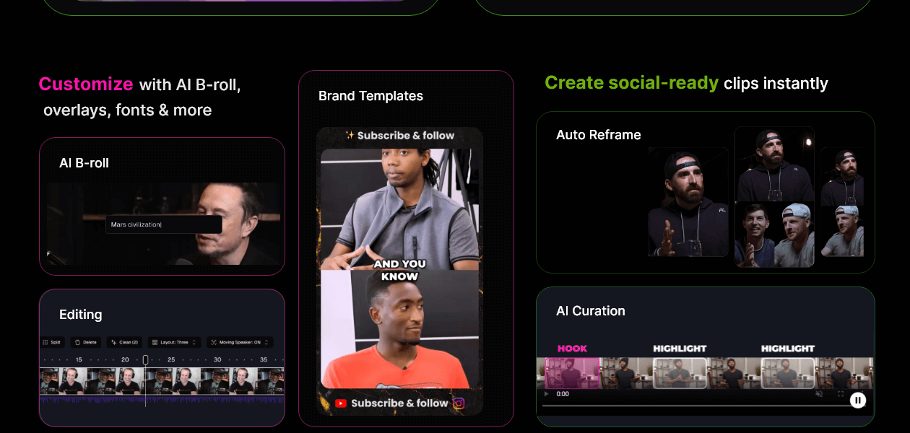Expand the Layout: Three selector chevrons

point(194,342)
